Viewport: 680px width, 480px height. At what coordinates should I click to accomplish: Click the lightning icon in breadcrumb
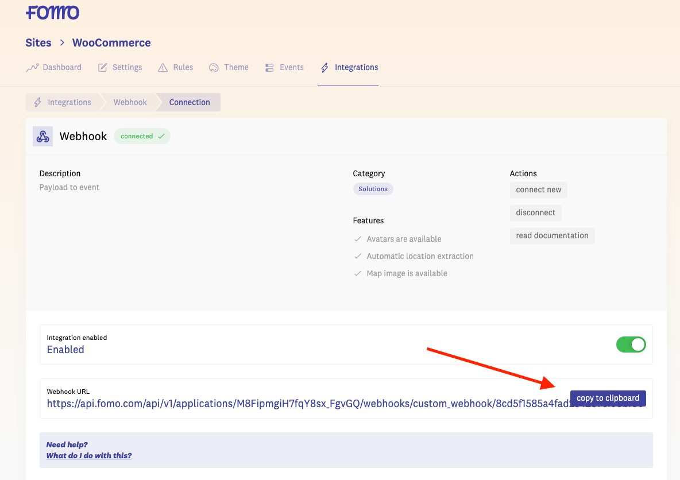(38, 102)
